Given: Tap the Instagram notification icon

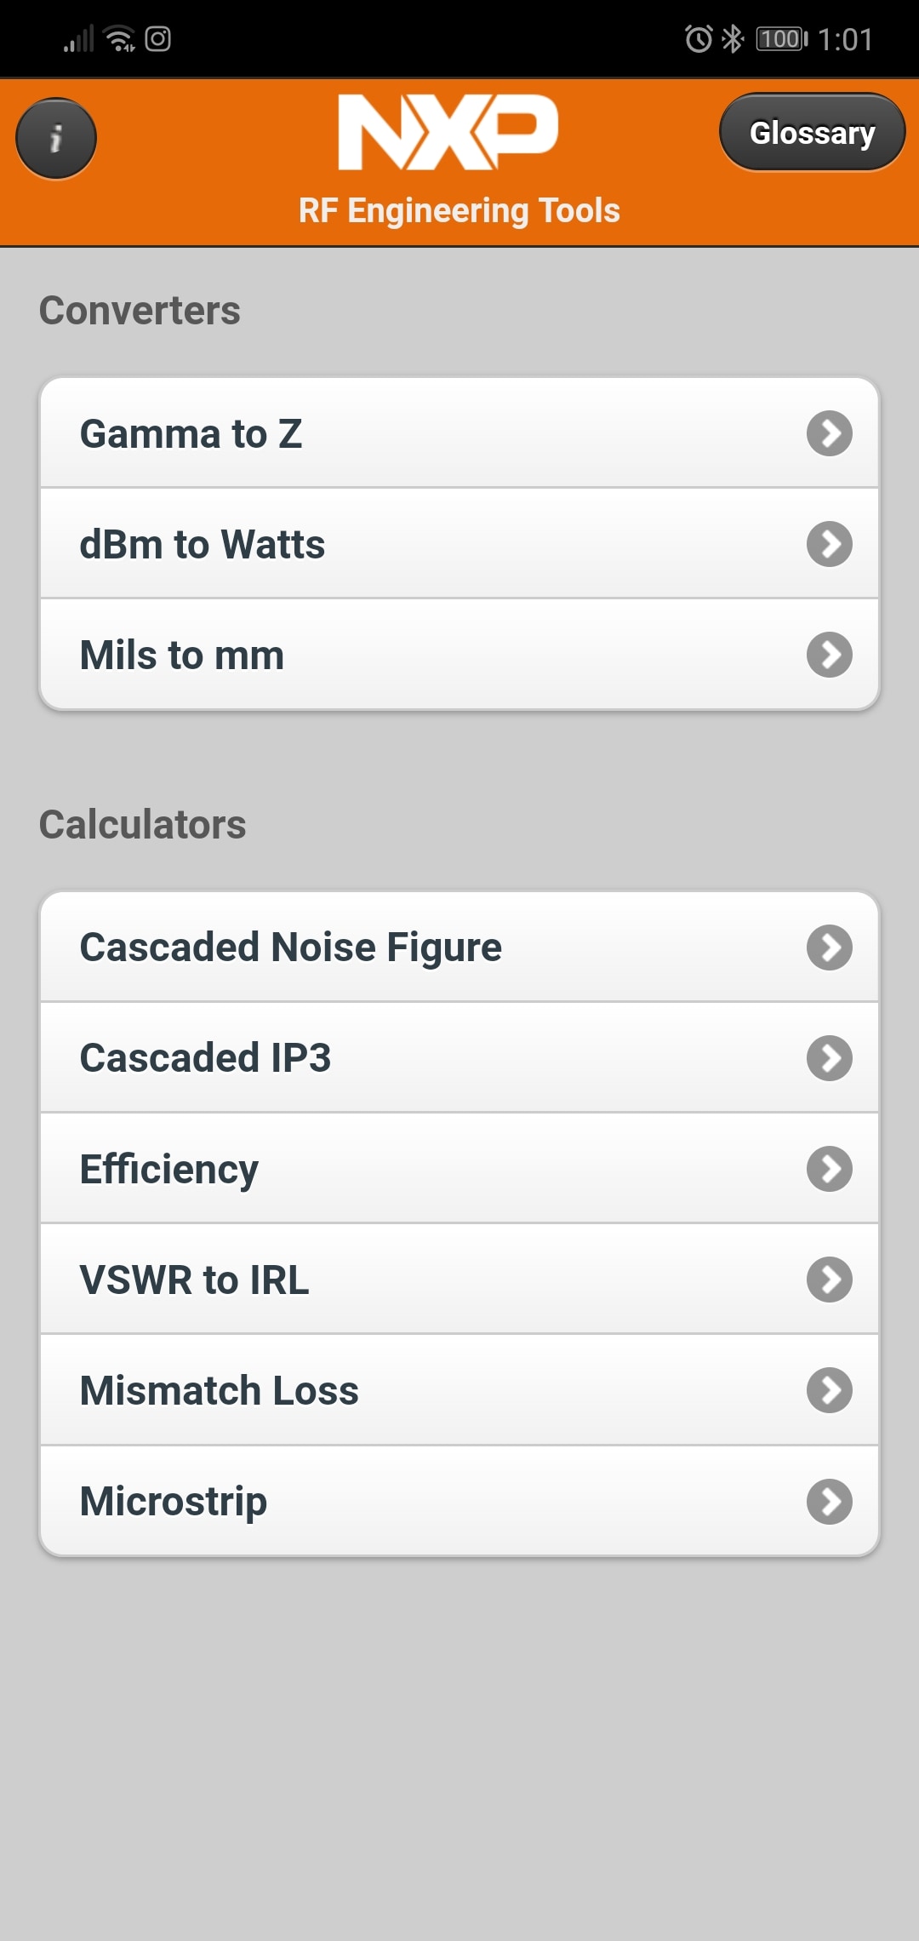Looking at the screenshot, I should click(158, 39).
